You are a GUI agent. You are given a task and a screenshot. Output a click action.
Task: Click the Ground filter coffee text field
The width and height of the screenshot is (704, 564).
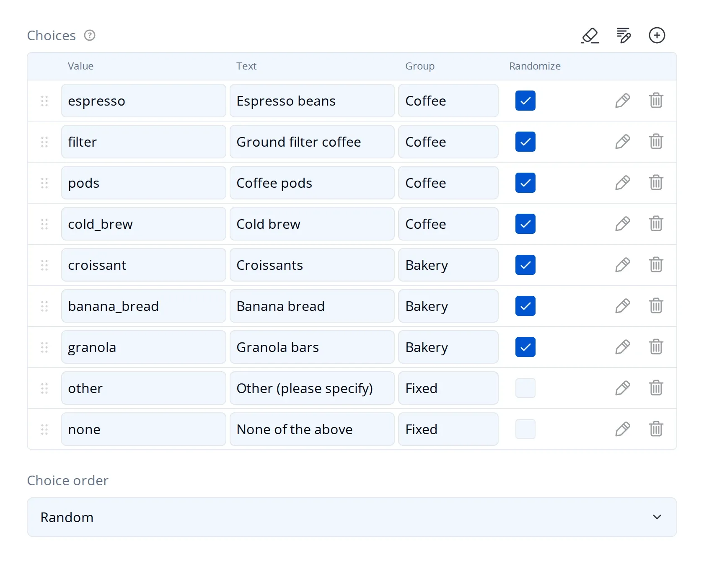click(x=312, y=142)
